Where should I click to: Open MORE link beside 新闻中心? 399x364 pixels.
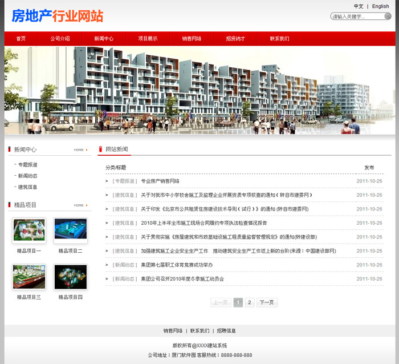click(x=80, y=150)
